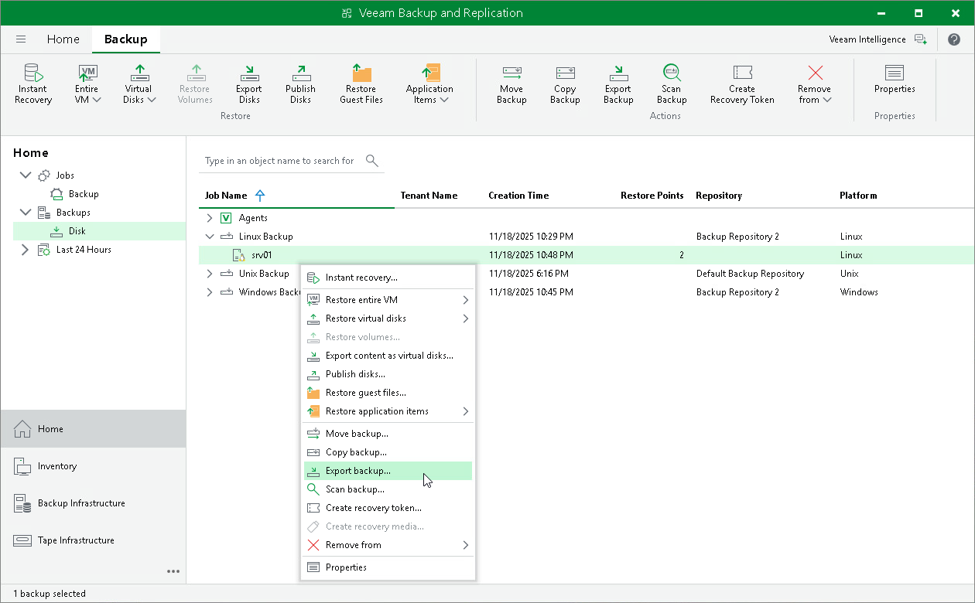Choose Export content as virtual disks...
The image size is (975, 603).
[388, 356]
